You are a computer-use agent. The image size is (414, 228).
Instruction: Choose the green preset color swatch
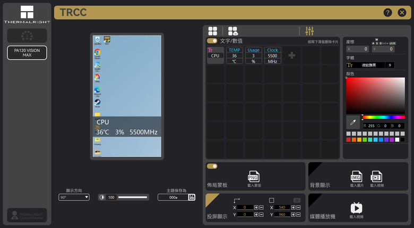coord(365,140)
